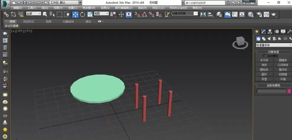Viewport: 292px width, 140px height.
Task: Activate the Select Object tool
Action: tap(45, 14)
